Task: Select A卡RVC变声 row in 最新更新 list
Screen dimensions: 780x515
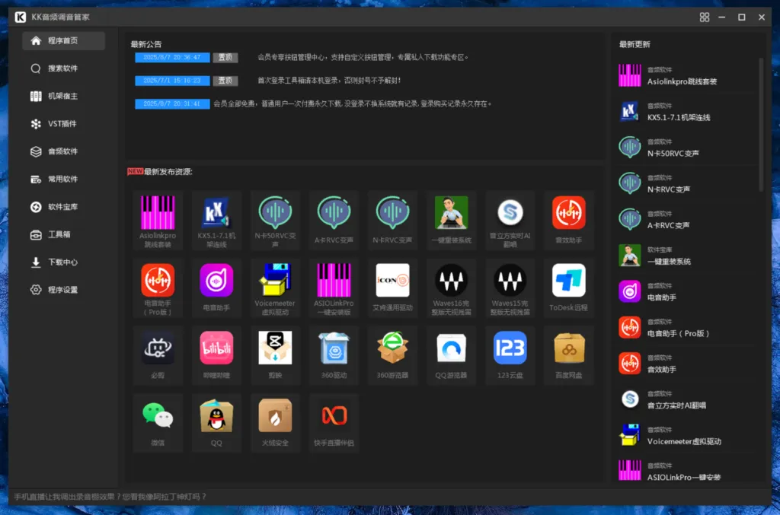Action: coord(687,220)
